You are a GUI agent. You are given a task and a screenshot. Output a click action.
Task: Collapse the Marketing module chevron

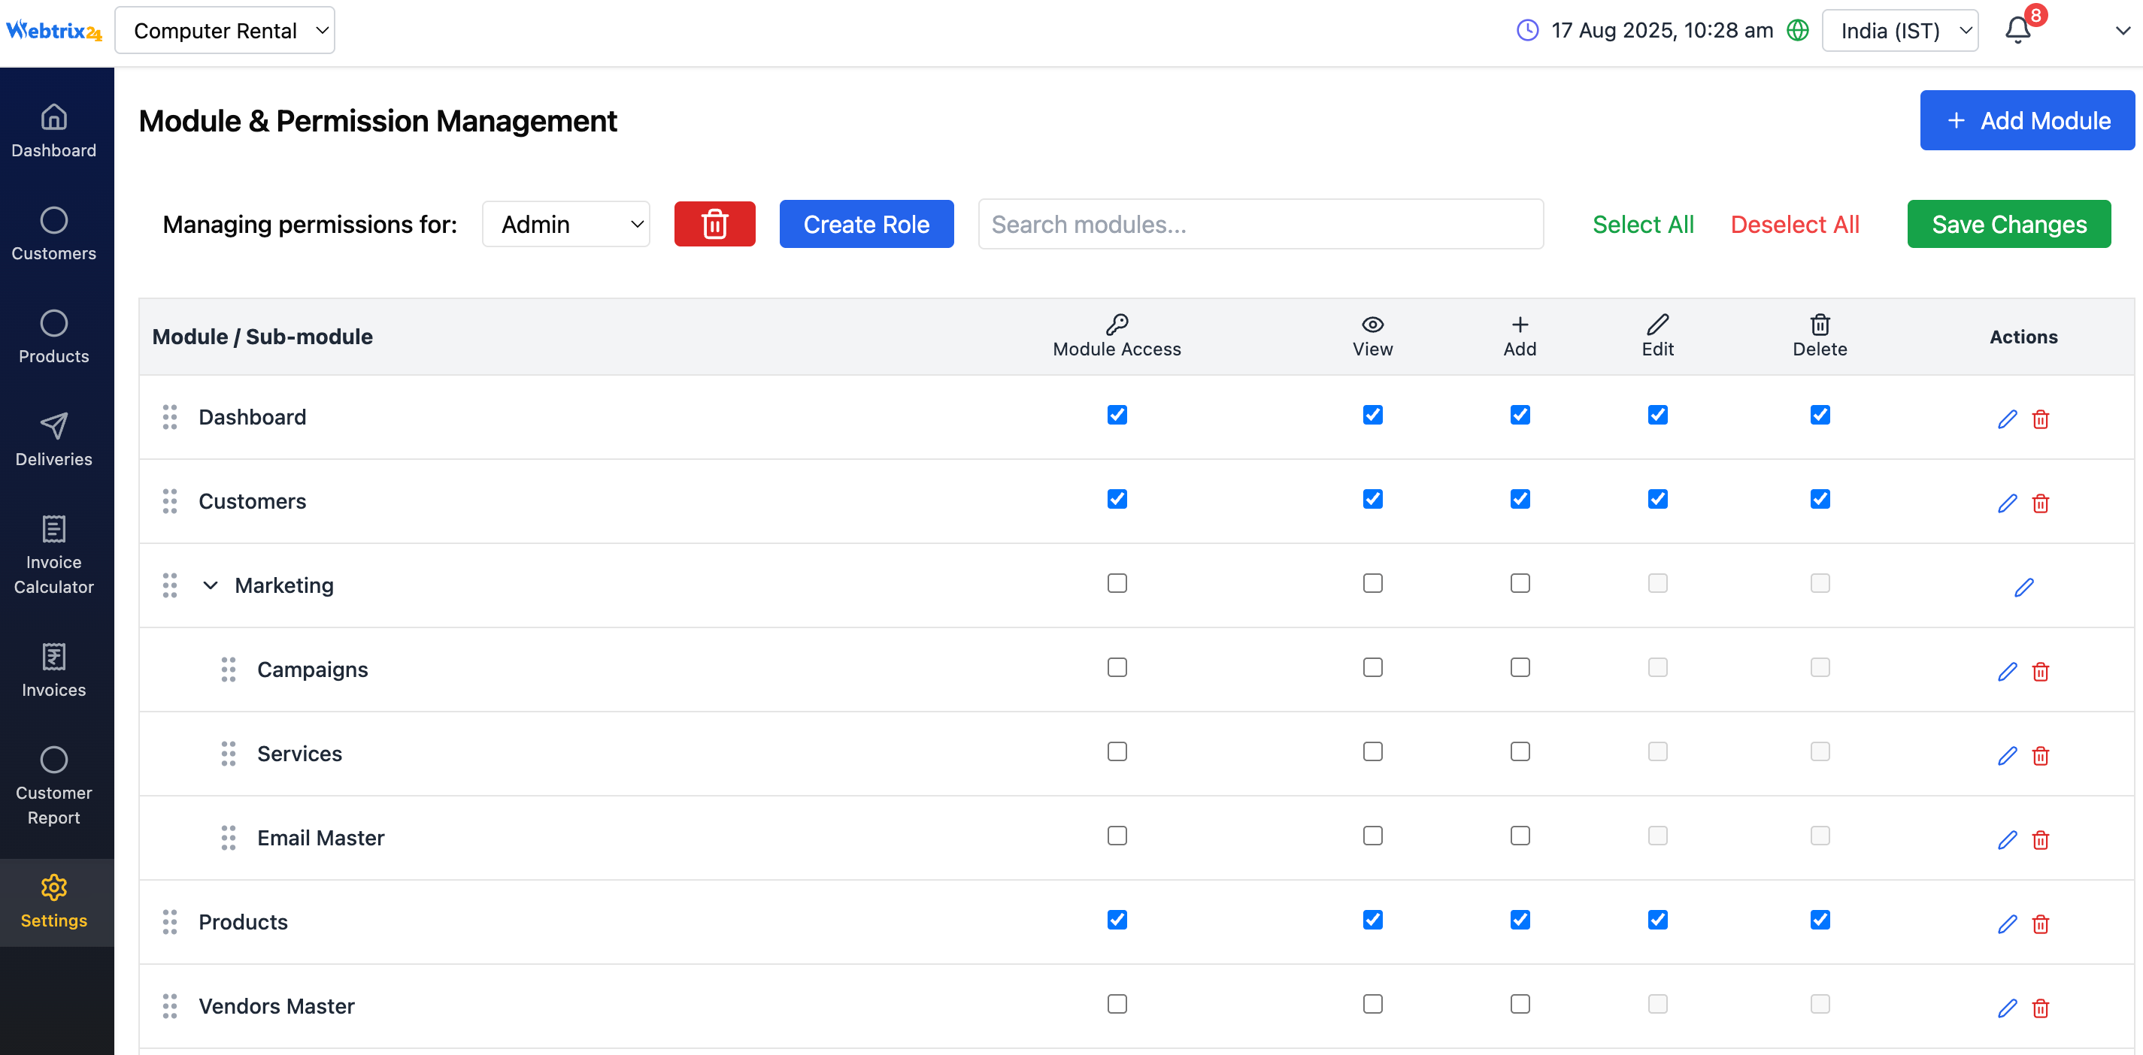pyautogui.click(x=211, y=585)
